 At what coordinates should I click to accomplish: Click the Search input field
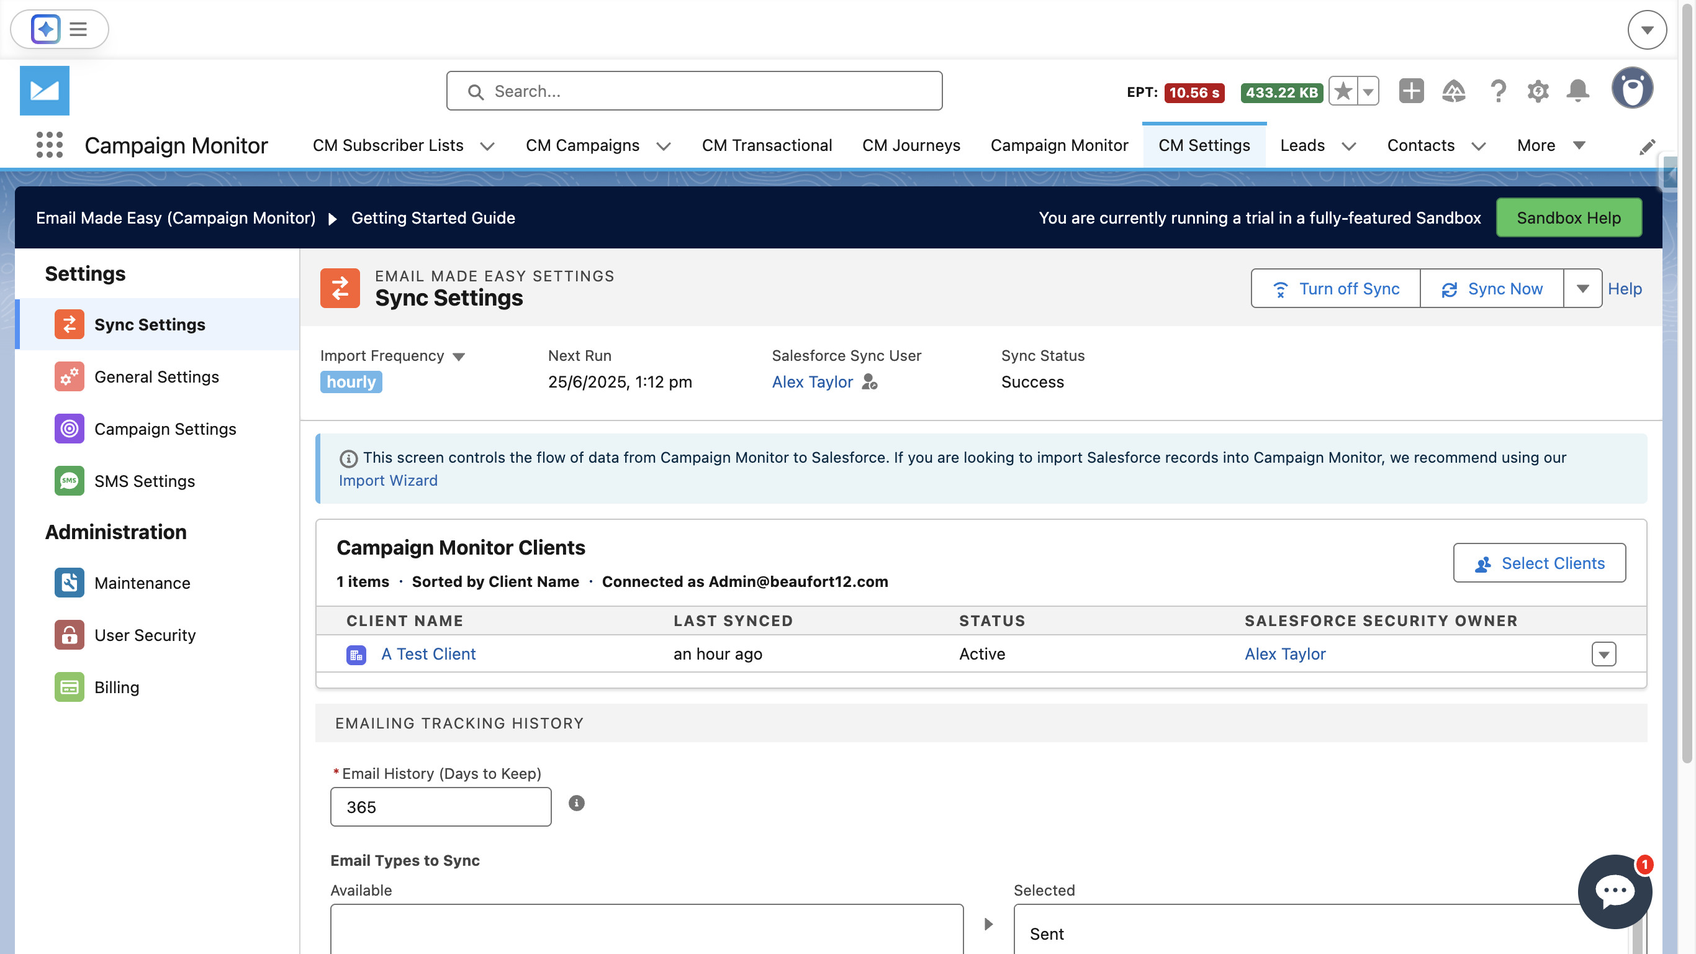[x=694, y=91]
